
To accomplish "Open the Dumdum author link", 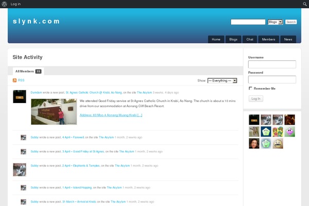I will pos(36,93).
